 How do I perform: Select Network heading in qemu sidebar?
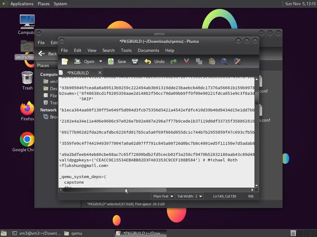coord(48,110)
